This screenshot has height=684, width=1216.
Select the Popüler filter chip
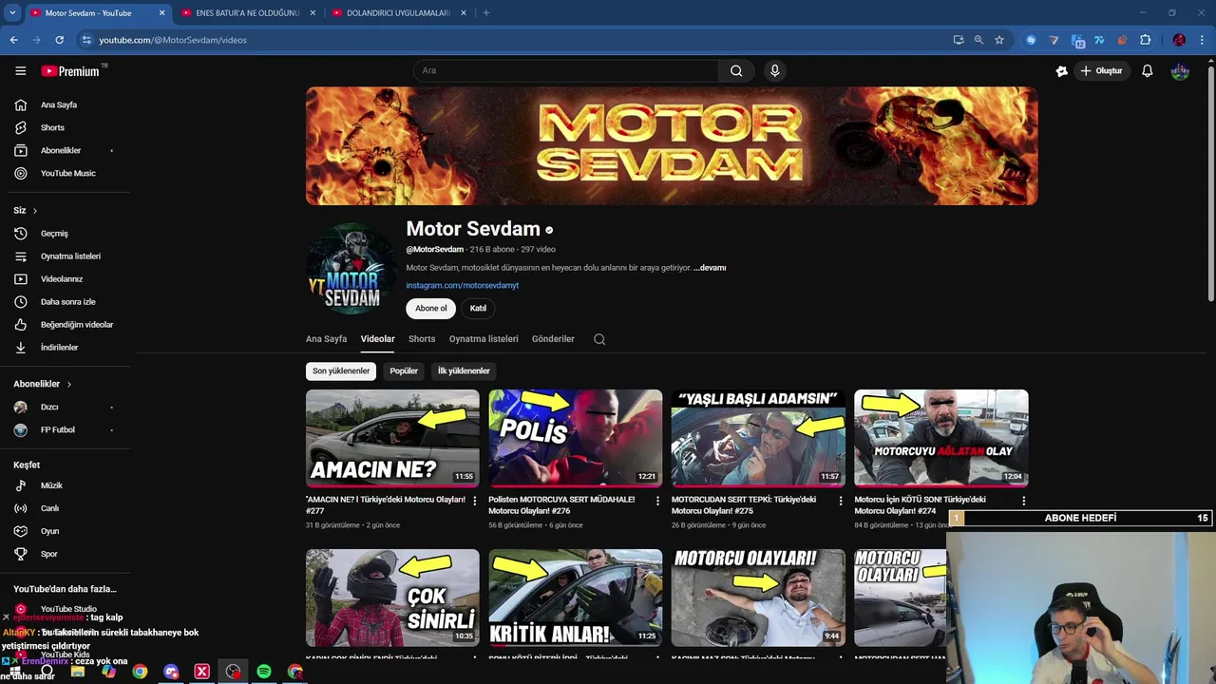click(404, 370)
